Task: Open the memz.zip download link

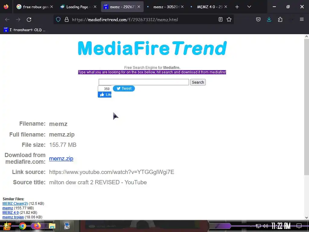Action: [61, 158]
